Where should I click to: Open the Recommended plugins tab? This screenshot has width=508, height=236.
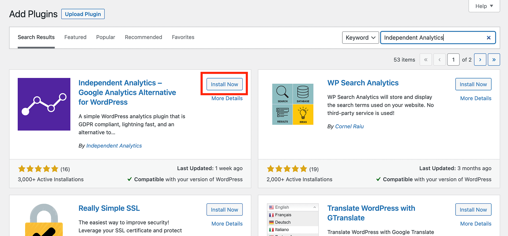pos(143,37)
